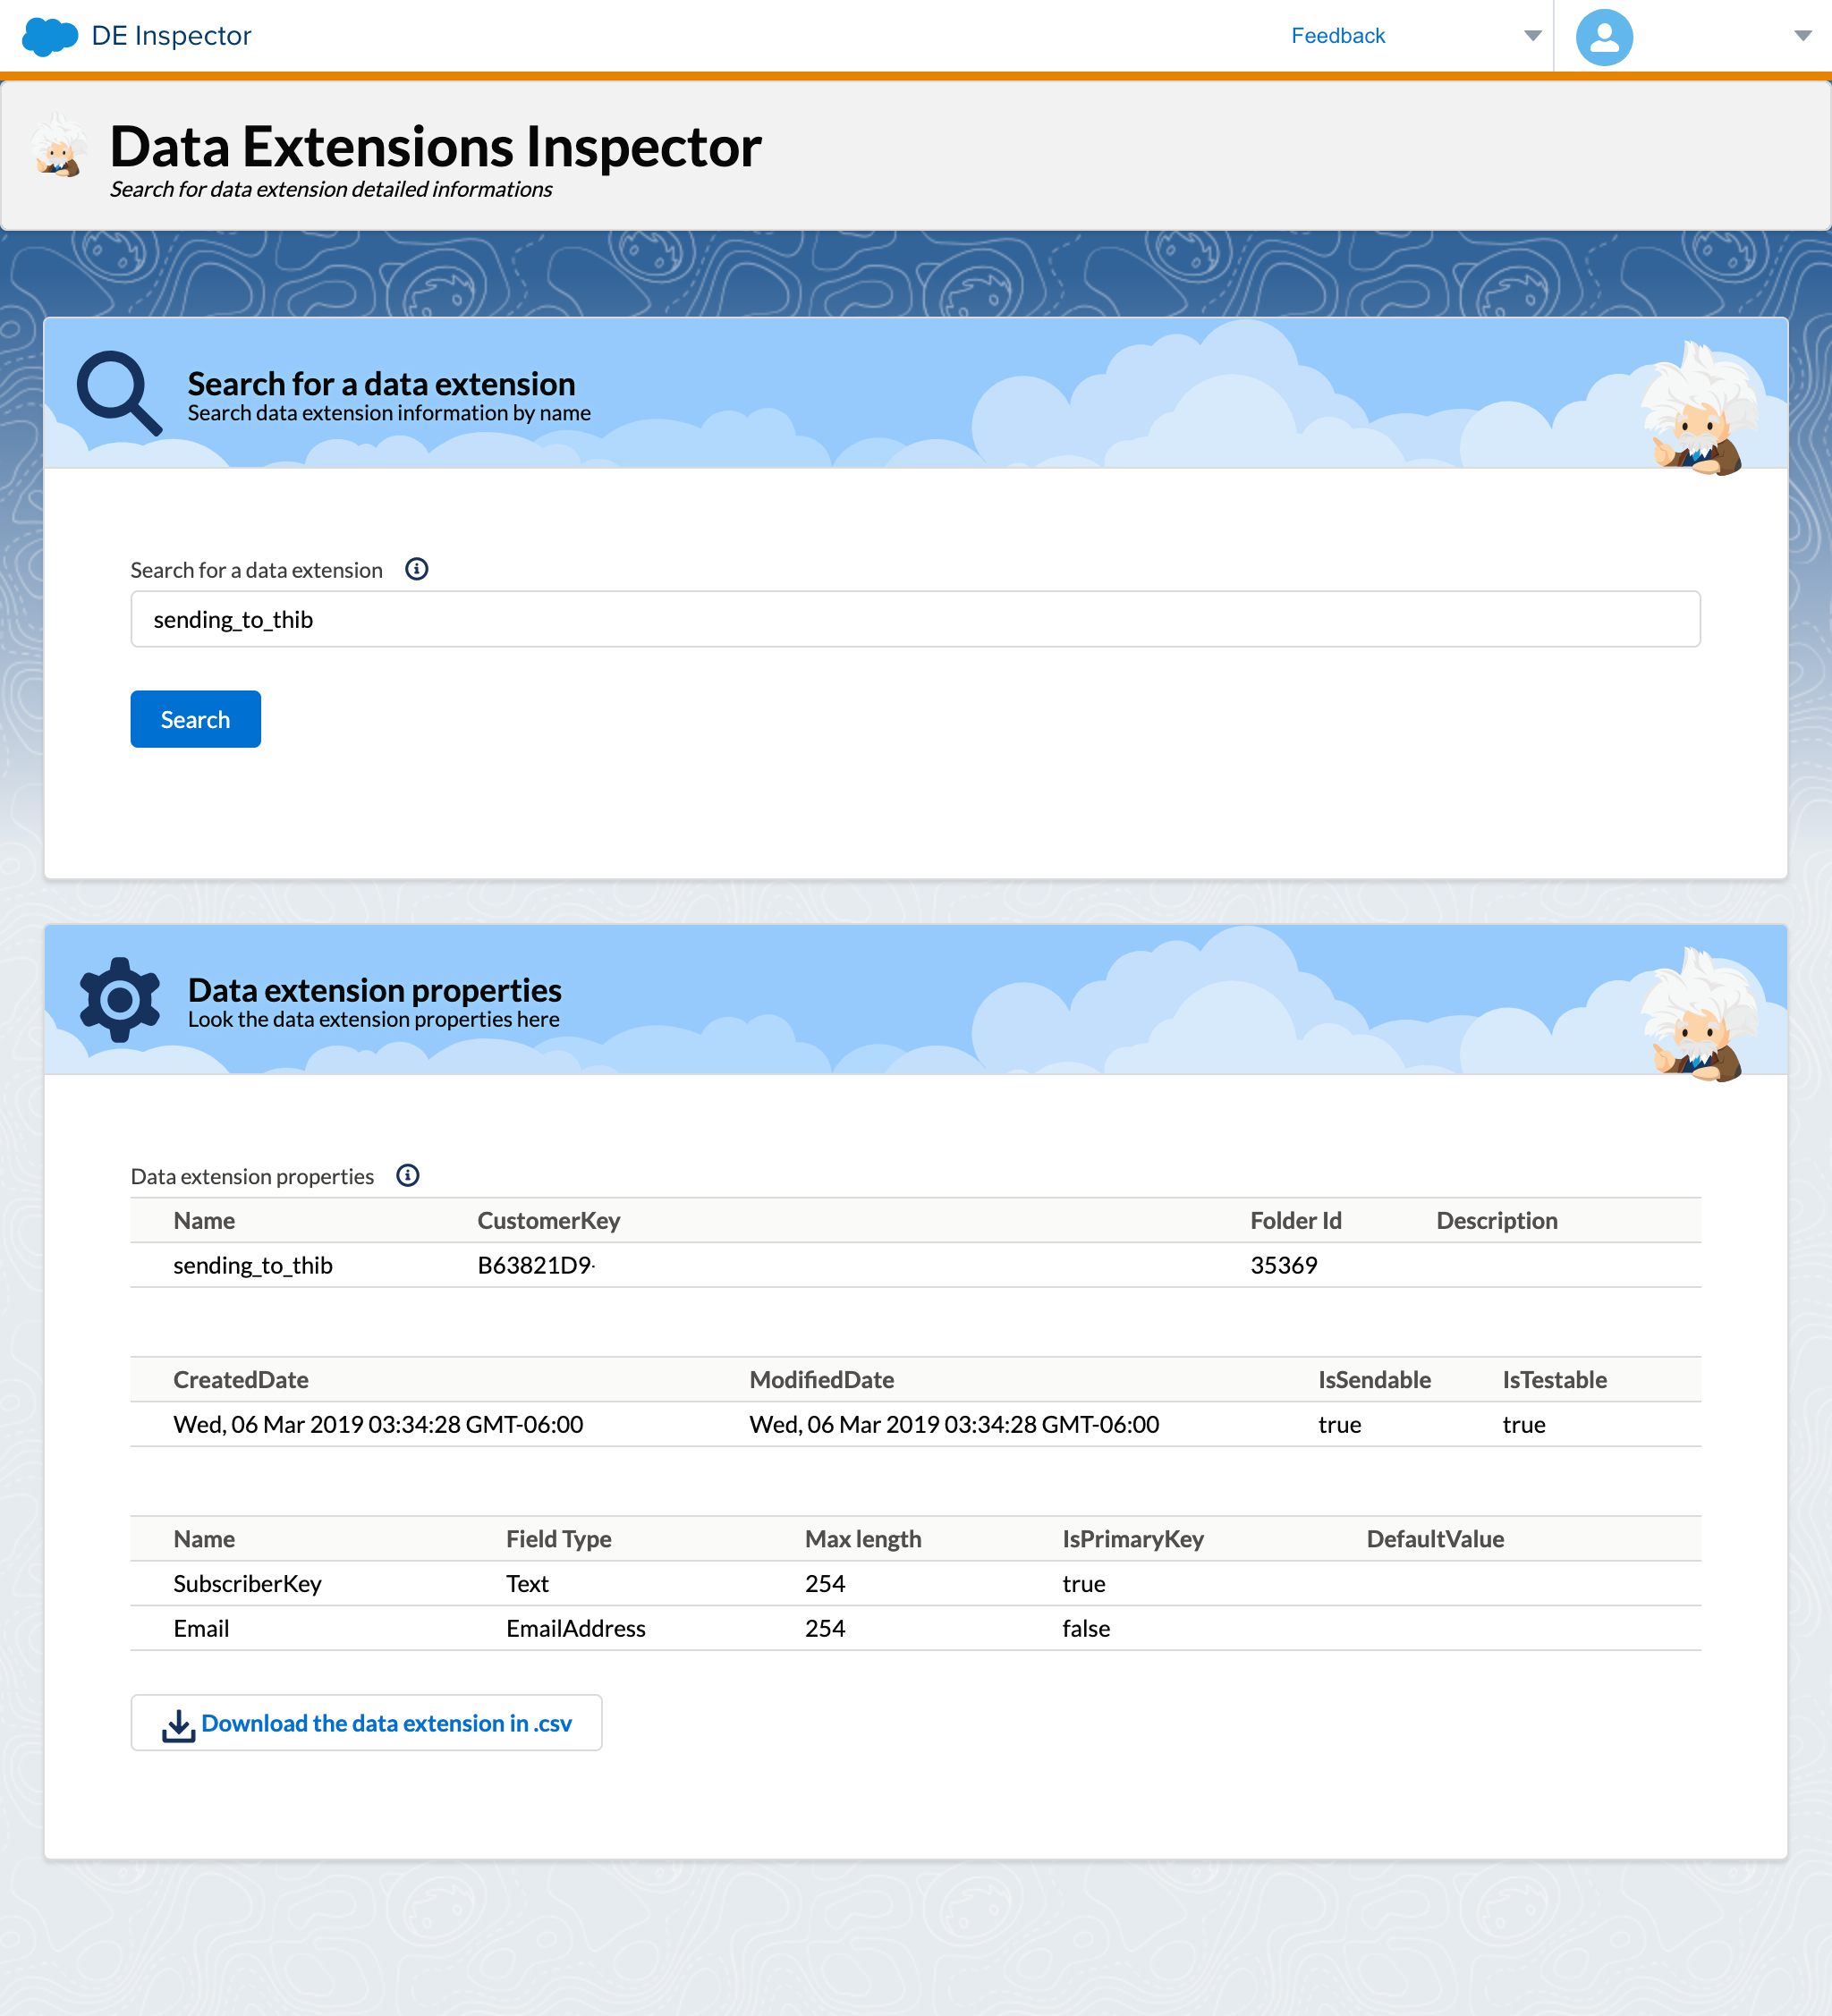Click Einstein character in properties card header
Image resolution: width=1832 pixels, height=2016 pixels.
tap(1697, 1014)
